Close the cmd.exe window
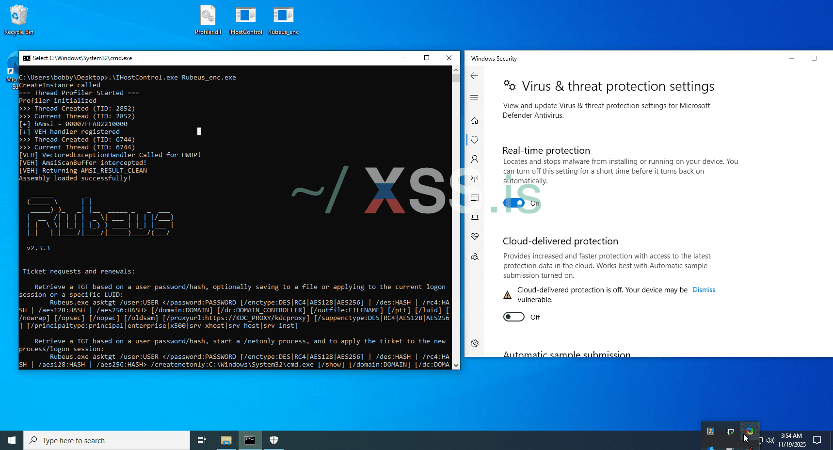 (x=449, y=58)
